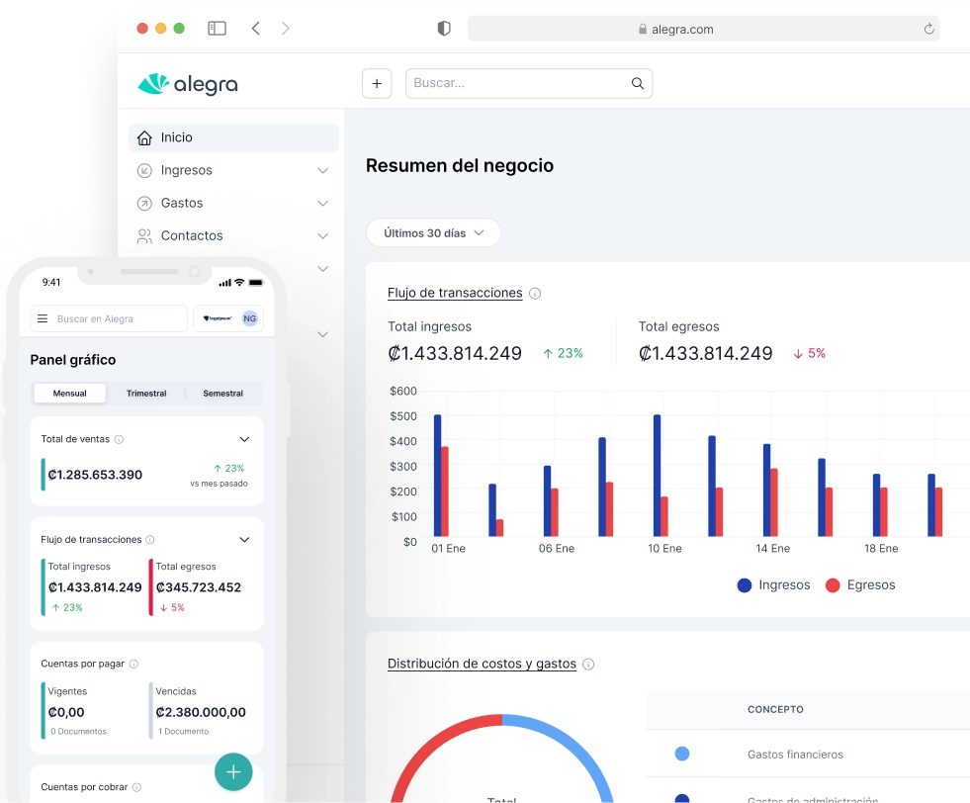Click the privacy shield icon
The height and width of the screenshot is (803, 970).
[x=444, y=29]
